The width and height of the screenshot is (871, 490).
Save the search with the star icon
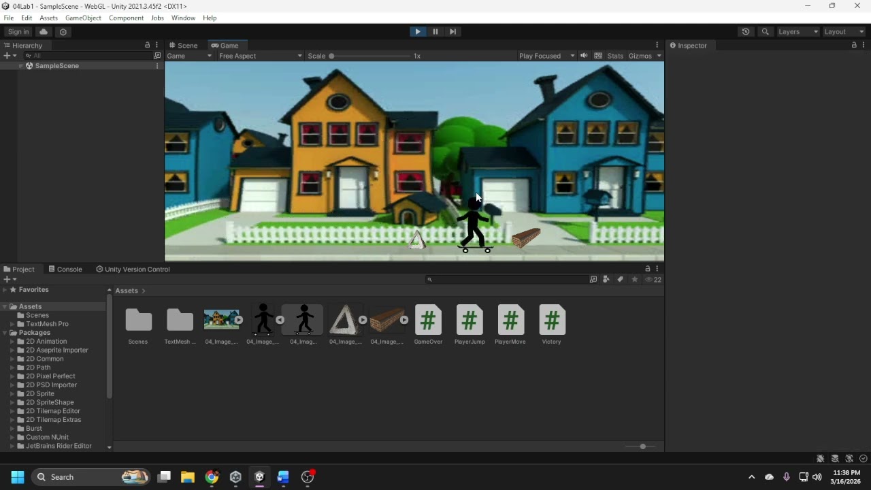coord(634,279)
